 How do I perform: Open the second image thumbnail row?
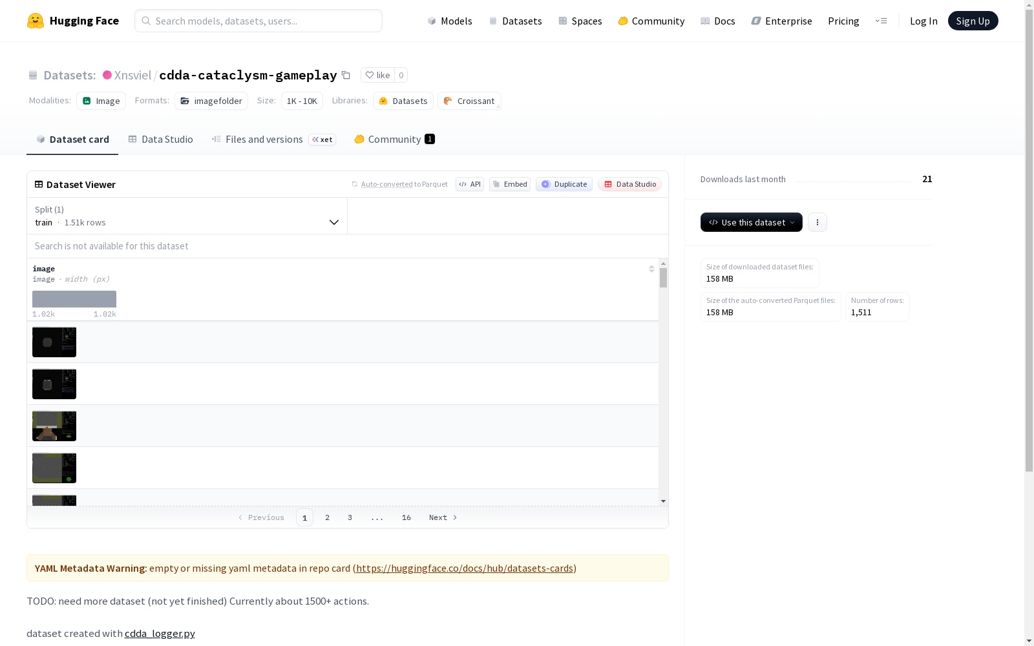[x=54, y=384]
